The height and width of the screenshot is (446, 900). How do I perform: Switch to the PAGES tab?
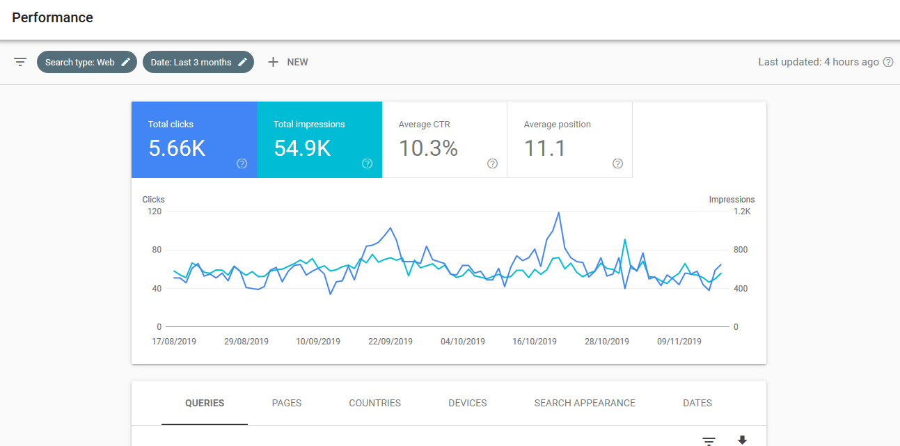[x=287, y=403]
